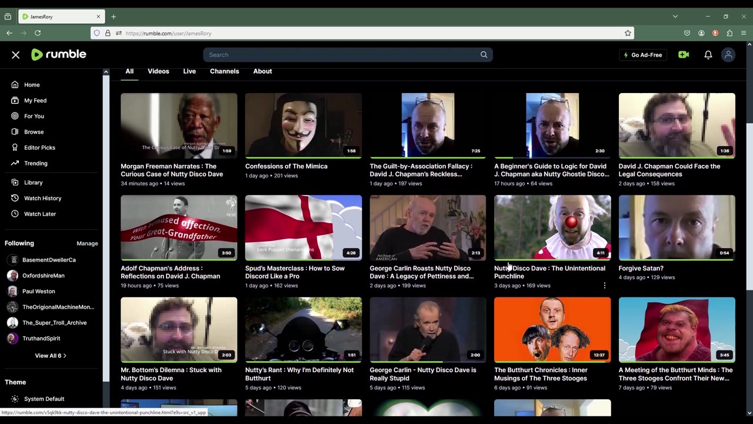Open Confessions of The Mimica title
The height and width of the screenshot is (424, 753).
[286, 166]
